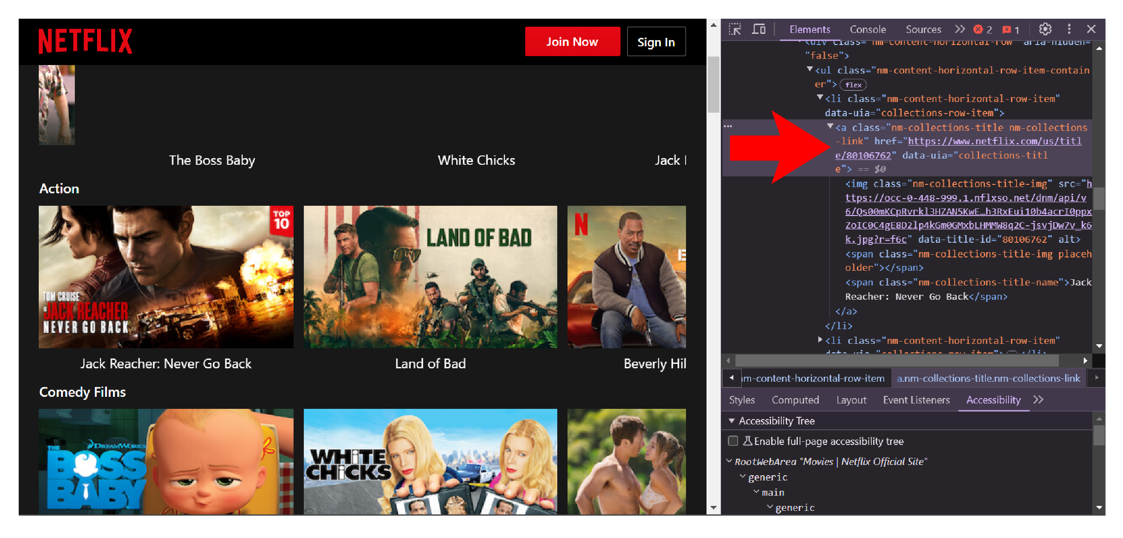
Task: Expand the second li nm-content-horizontal-row-item node
Action: [820, 339]
